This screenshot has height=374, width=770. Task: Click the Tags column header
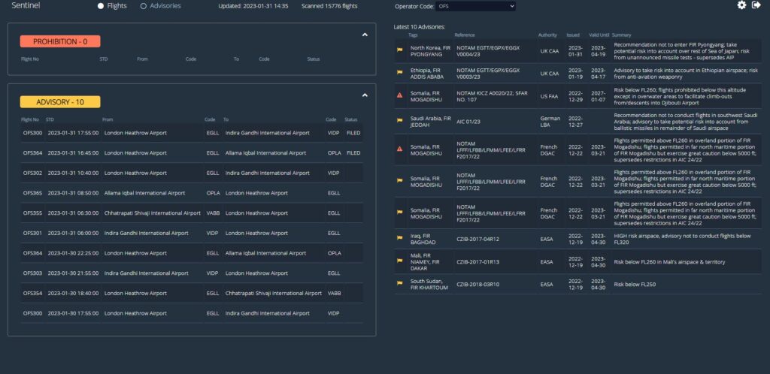coord(413,35)
